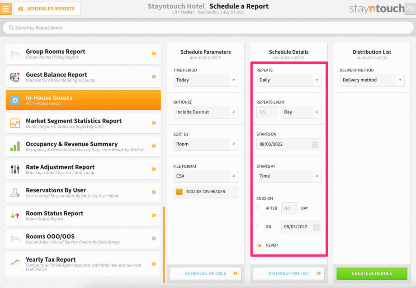This screenshot has width=416, height=288.
Task: Click the Yearly Tax Report title
Action: [51, 260]
